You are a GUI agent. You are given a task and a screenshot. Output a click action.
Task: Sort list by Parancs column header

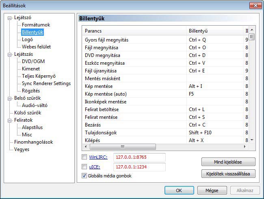click(134, 31)
